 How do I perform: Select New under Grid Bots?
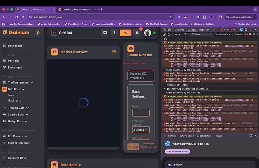11,95
